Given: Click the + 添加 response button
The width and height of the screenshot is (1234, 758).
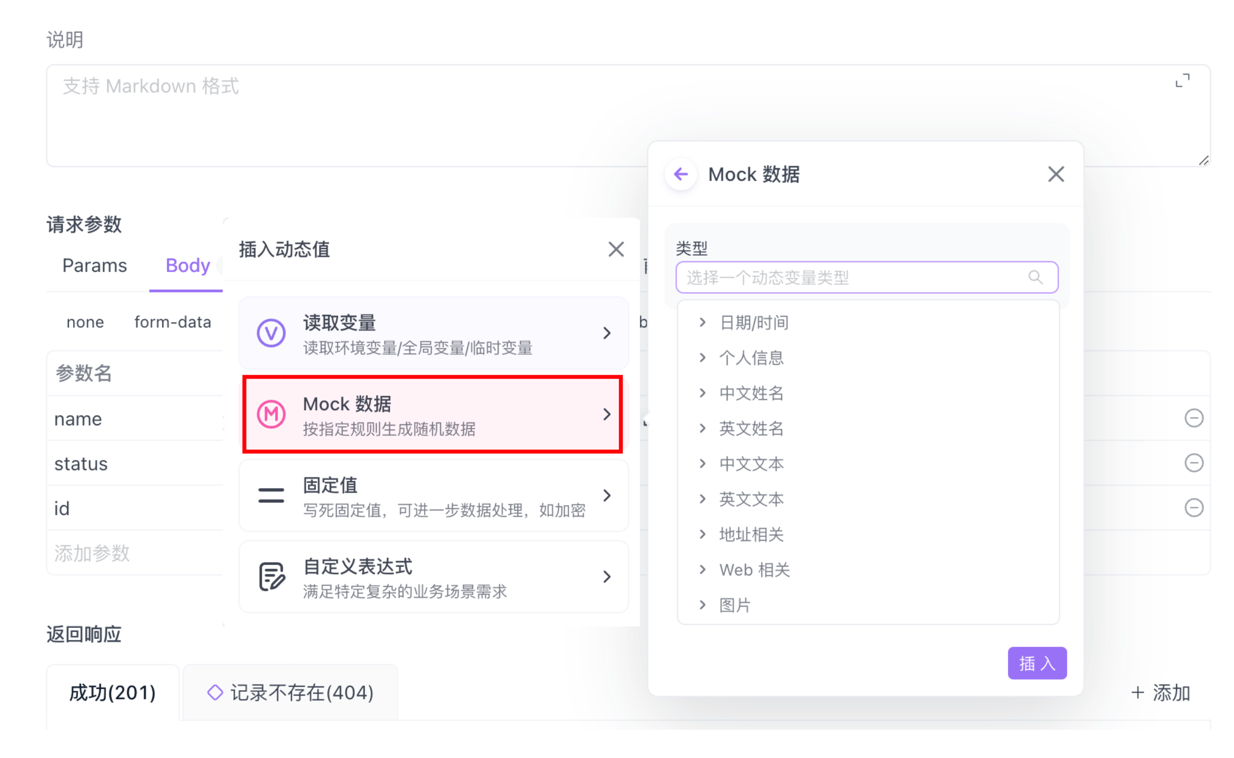Looking at the screenshot, I should [x=1160, y=693].
